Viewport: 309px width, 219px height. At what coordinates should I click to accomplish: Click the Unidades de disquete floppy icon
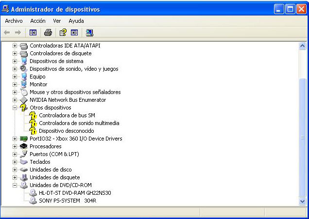[24, 177]
